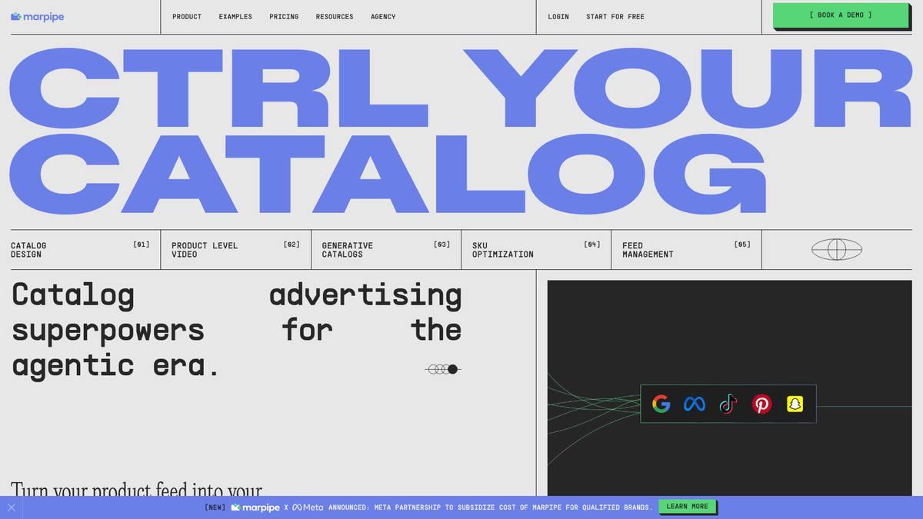Click the Meta infinity icon

695,404
